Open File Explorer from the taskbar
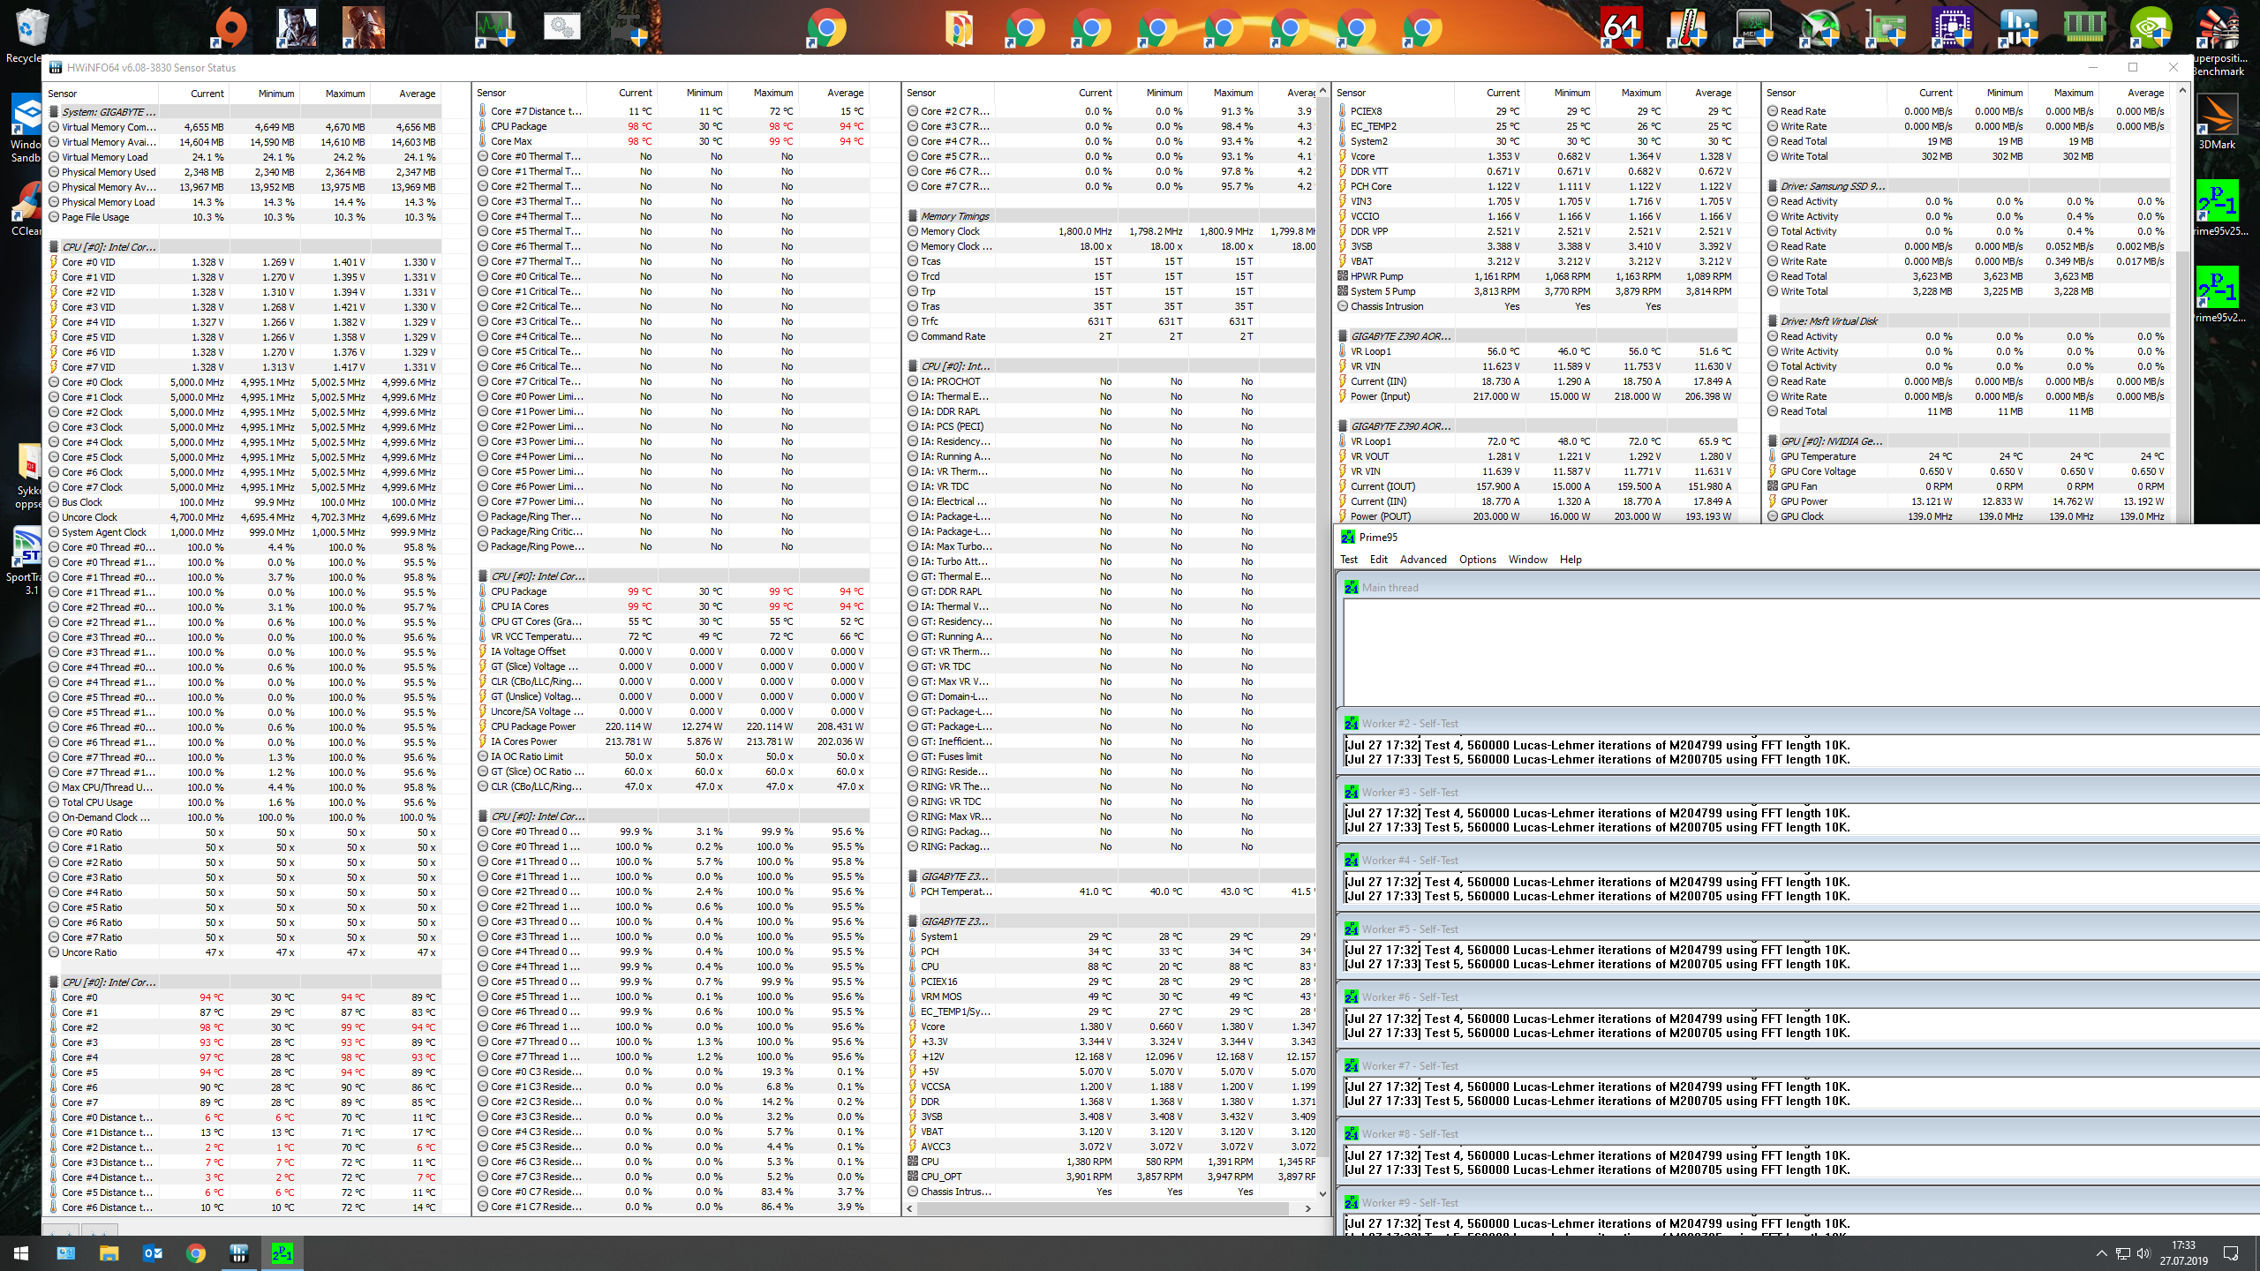Image resolution: width=2260 pixels, height=1271 pixels. click(x=109, y=1253)
